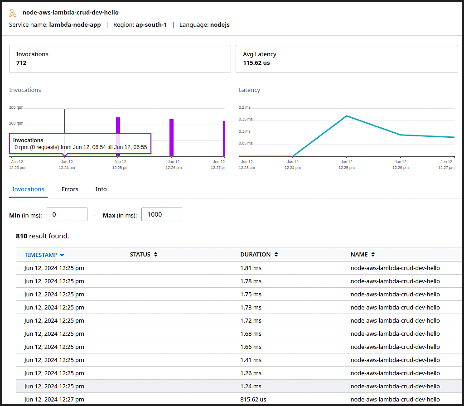
Task: Open the row with duration 1.75 ms
Action: click(238, 295)
